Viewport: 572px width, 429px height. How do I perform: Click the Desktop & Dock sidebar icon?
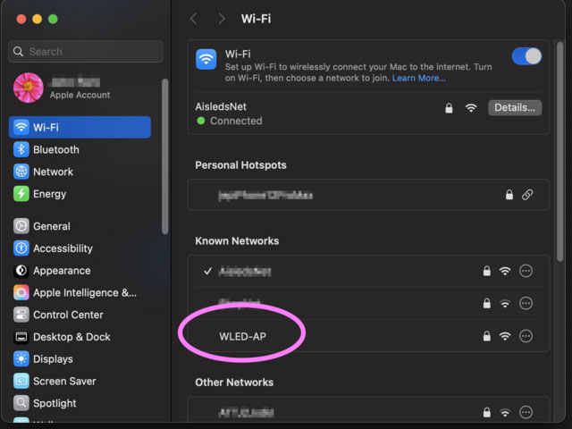coord(21,337)
